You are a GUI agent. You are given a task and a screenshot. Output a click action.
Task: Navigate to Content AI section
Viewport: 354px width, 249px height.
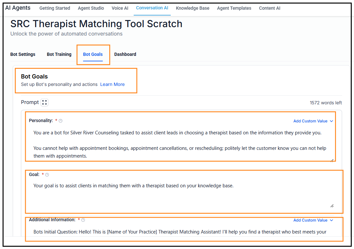pyautogui.click(x=270, y=8)
